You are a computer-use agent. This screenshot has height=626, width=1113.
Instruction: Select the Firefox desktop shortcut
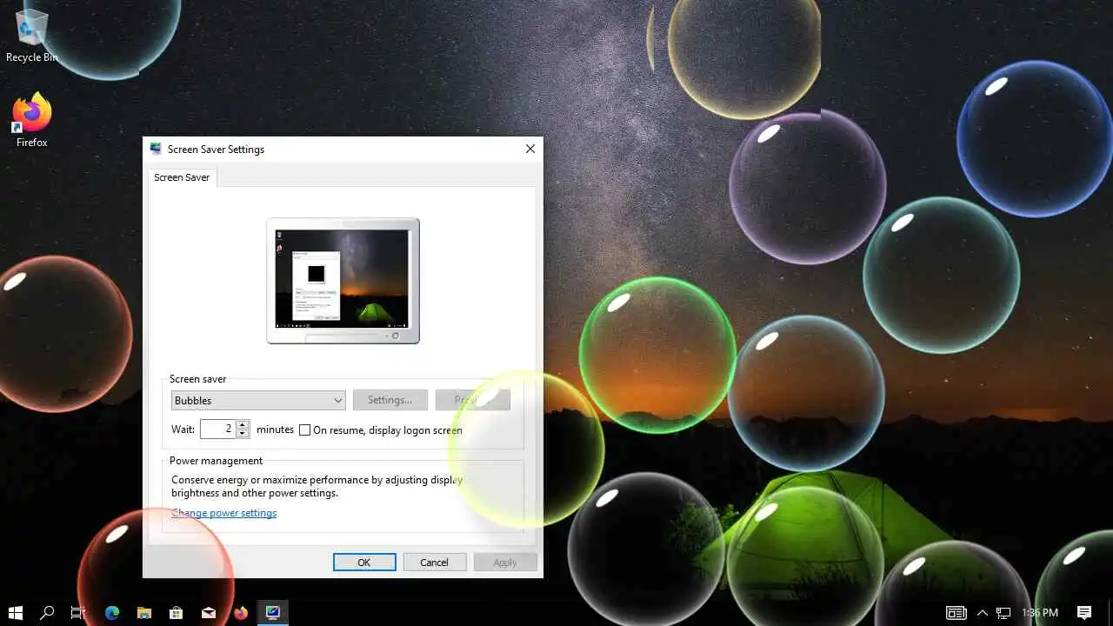pyautogui.click(x=31, y=120)
